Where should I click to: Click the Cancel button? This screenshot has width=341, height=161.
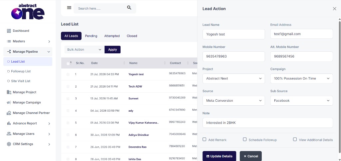coord(251,156)
